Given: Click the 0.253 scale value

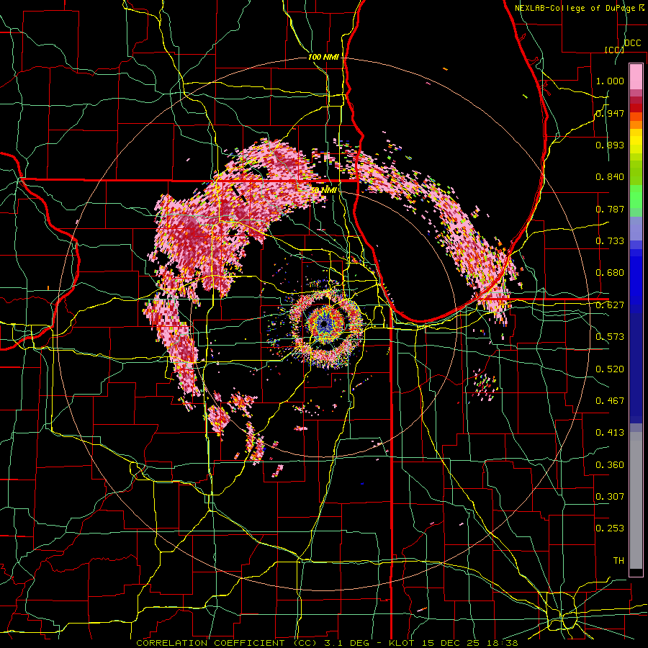Looking at the screenshot, I should click(610, 528).
